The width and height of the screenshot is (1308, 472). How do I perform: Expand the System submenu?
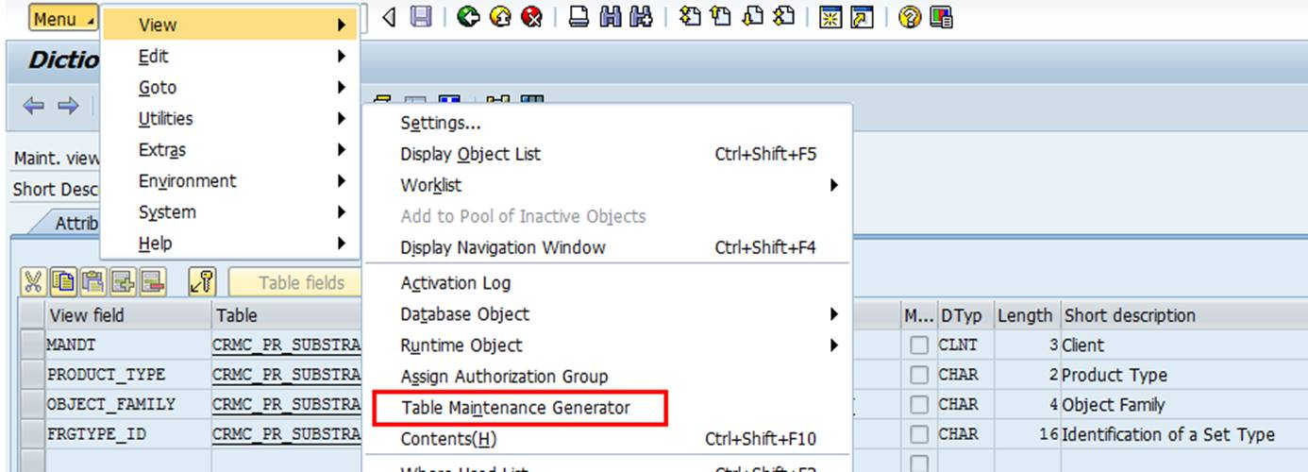click(230, 211)
